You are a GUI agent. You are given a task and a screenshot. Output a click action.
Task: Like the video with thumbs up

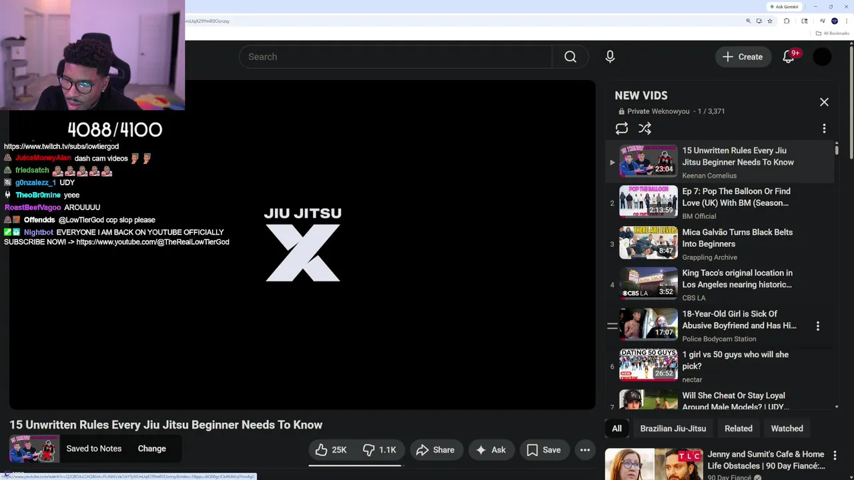[x=332, y=450]
